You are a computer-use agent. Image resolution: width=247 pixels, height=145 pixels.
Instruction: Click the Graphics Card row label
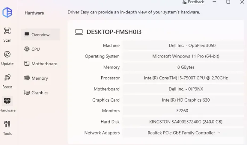106,100
